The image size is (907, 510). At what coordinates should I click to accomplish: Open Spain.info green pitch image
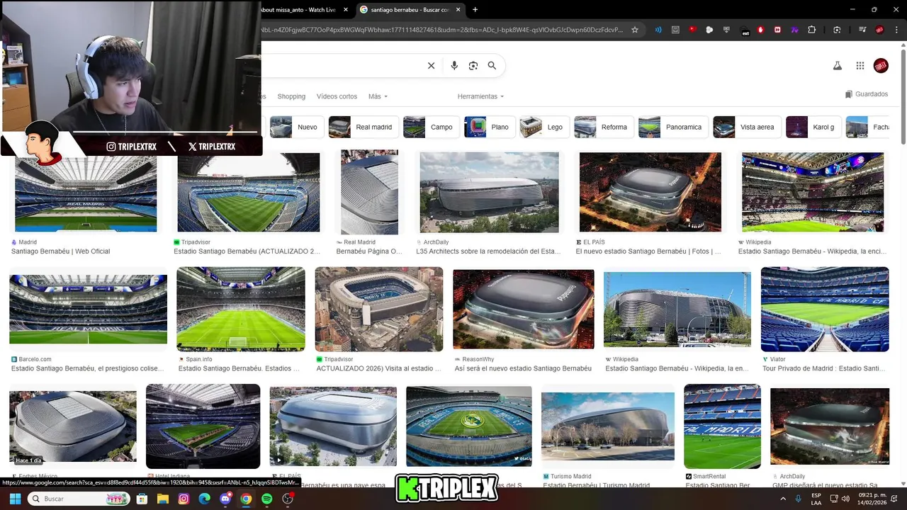(x=241, y=309)
